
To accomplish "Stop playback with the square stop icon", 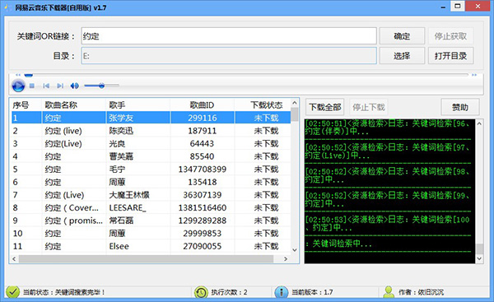I will click(32, 86).
